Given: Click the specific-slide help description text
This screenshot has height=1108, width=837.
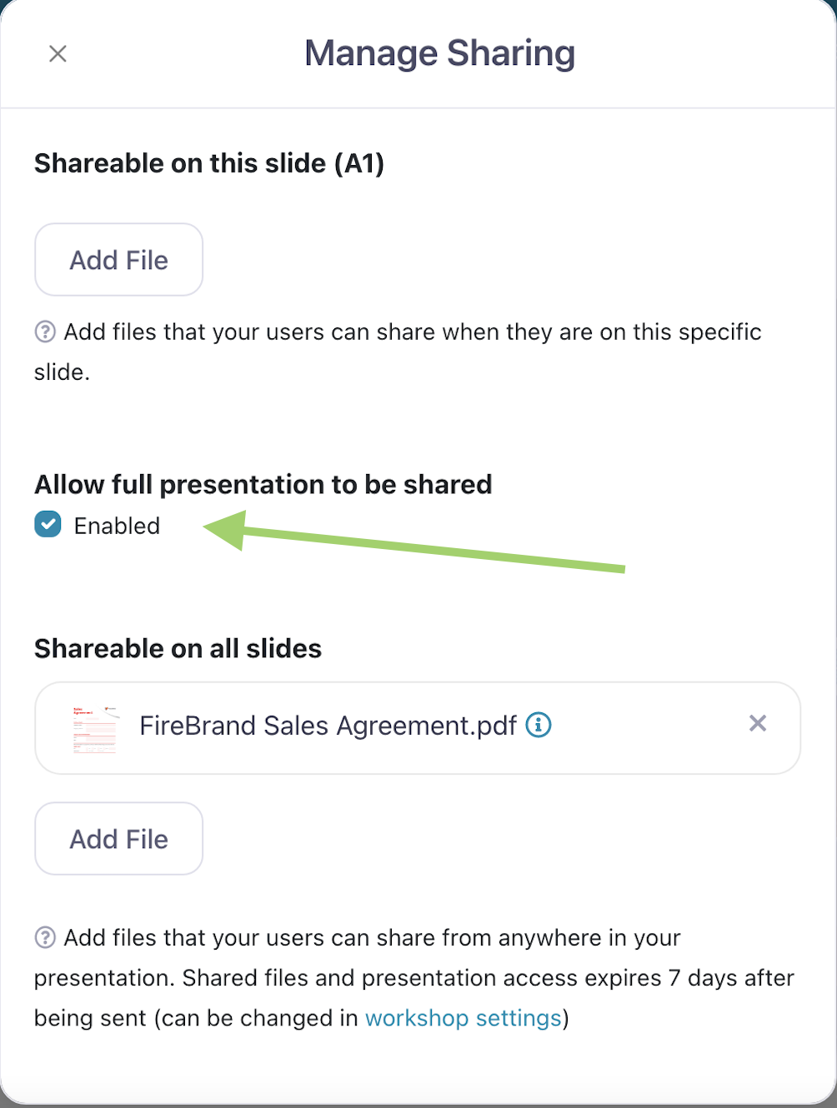Looking at the screenshot, I should tap(412, 332).
